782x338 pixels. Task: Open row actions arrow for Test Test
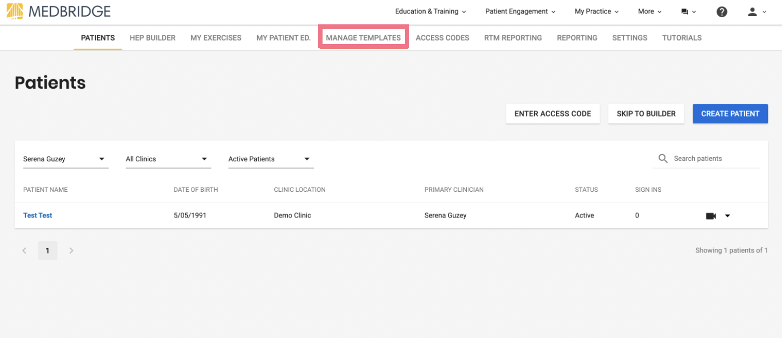[x=727, y=216]
